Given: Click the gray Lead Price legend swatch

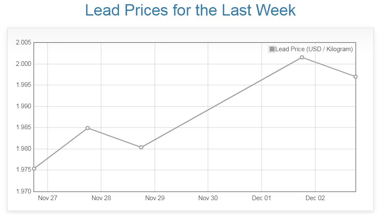Looking at the screenshot, I should 272,50.
